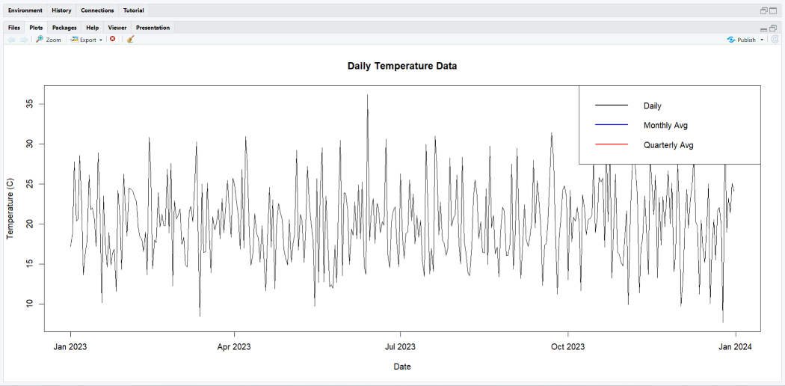Screen dimensions: 785x386
Task: Remove the current plot with red X
Action: tap(113, 40)
